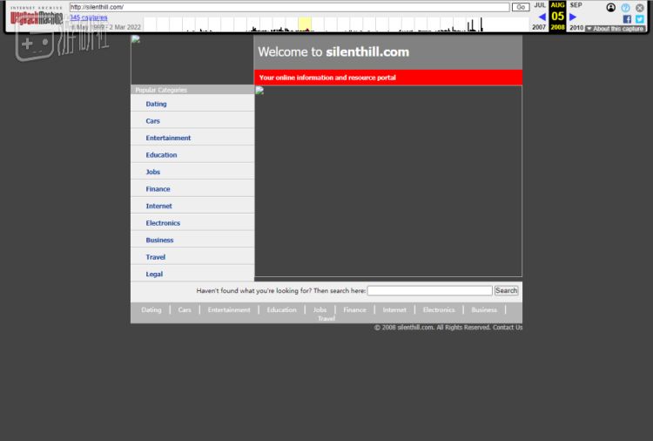Open the Business category in sidebar
Screen dimensions: 653x441
159,240
